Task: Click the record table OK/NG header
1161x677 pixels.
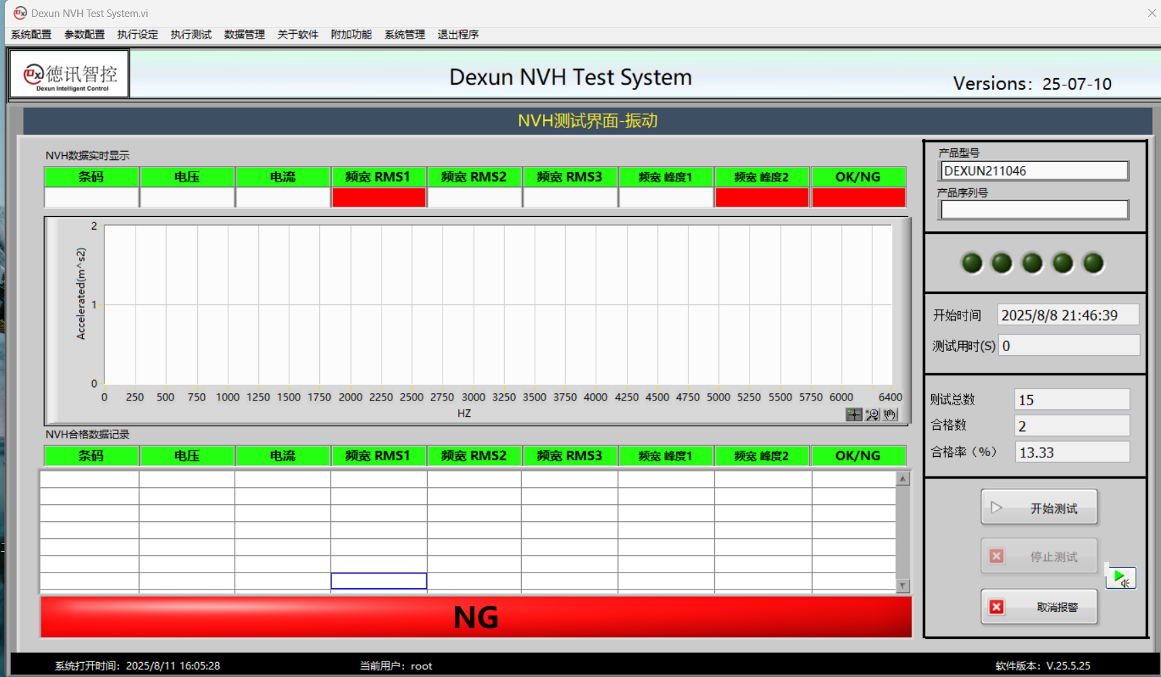Action: tap(858, 456)
